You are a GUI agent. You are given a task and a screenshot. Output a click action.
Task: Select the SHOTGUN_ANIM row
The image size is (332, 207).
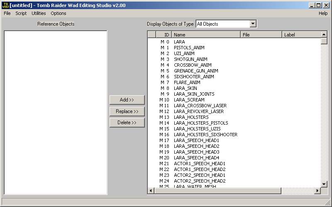[x=234, y=59]
